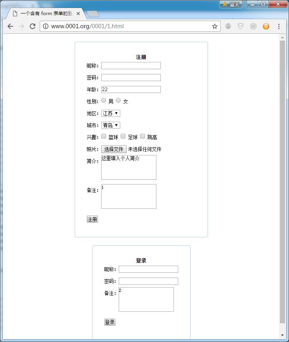The height and width of the screenshot is (342, 289).
Task: Click the round grey extension icon
Action: click(253, 26)
